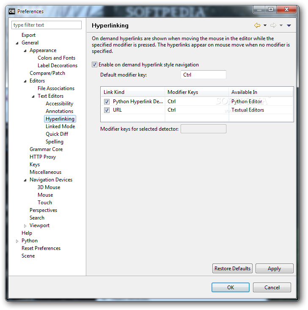Viewport: 308px width, 310px height.
Task: Click the Link Kind column header
Action: pyautogui.click(x=133, y=92)
